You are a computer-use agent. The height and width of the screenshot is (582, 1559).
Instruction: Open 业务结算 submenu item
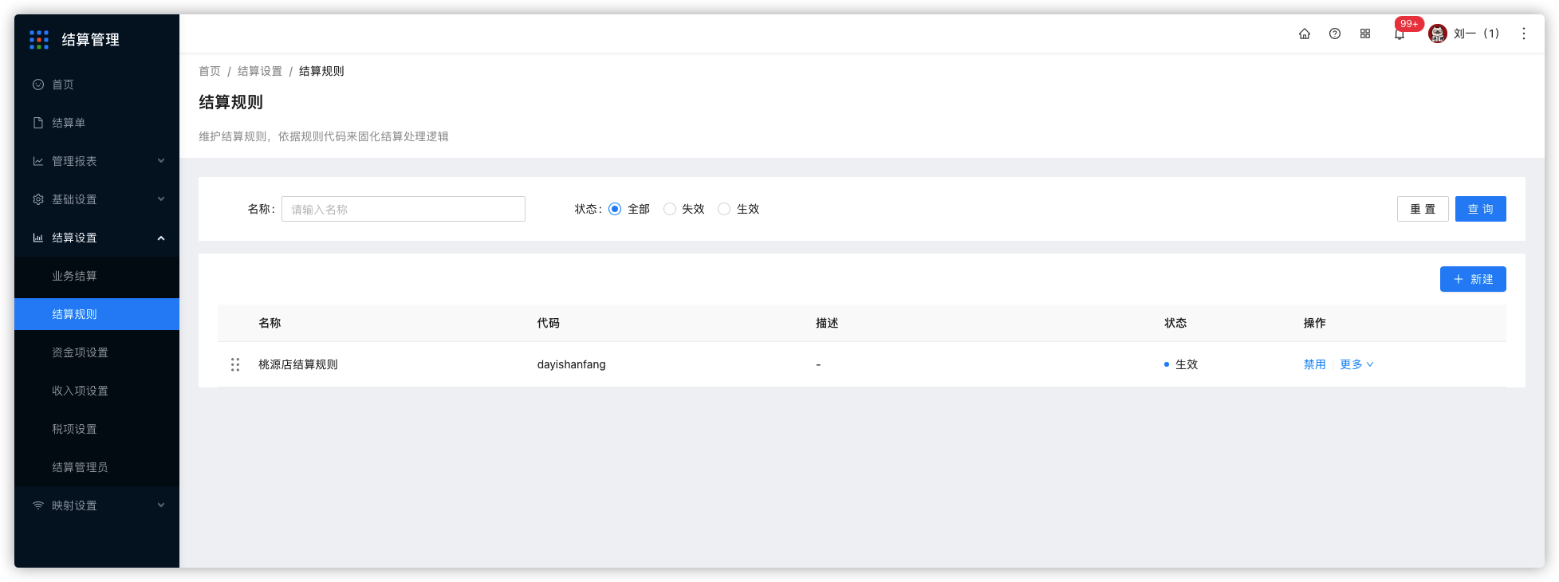click(x=96, y=276)
